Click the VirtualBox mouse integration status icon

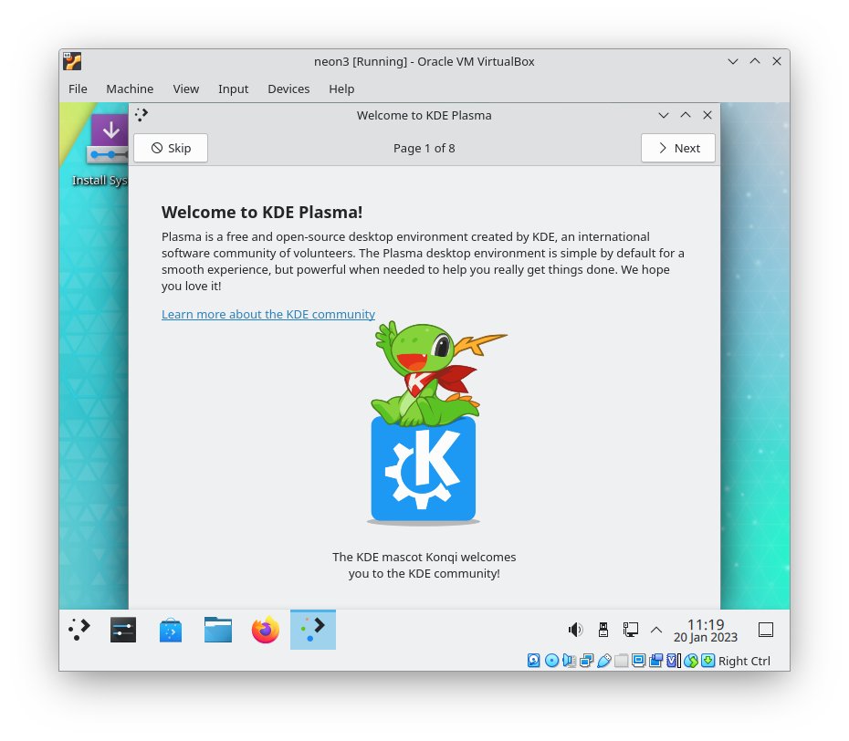[x=690, y=661]
